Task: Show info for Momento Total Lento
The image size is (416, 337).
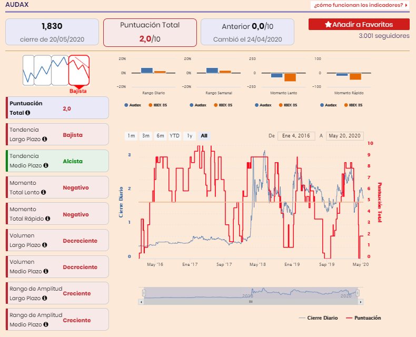Action: click(44, 192)
